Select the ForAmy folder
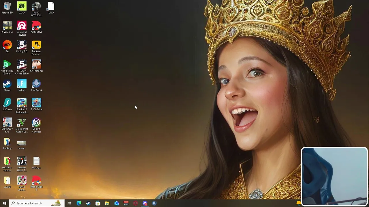Viewport: 369px width, 207px height. point(7,143)
